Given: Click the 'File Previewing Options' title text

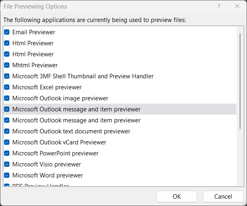Looking at the screenshot, I should coord(35,7).
